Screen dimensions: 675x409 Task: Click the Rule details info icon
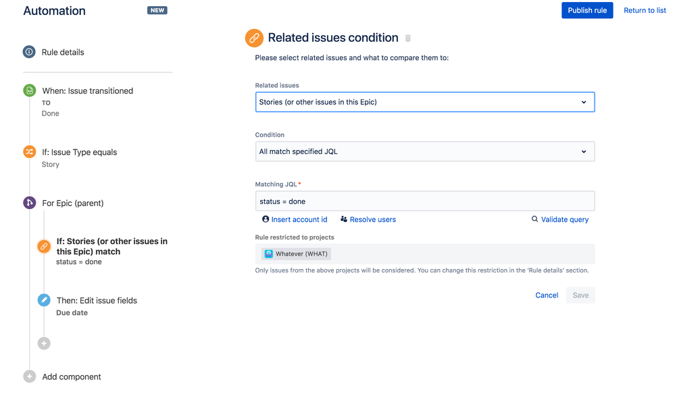coord(29,52)
